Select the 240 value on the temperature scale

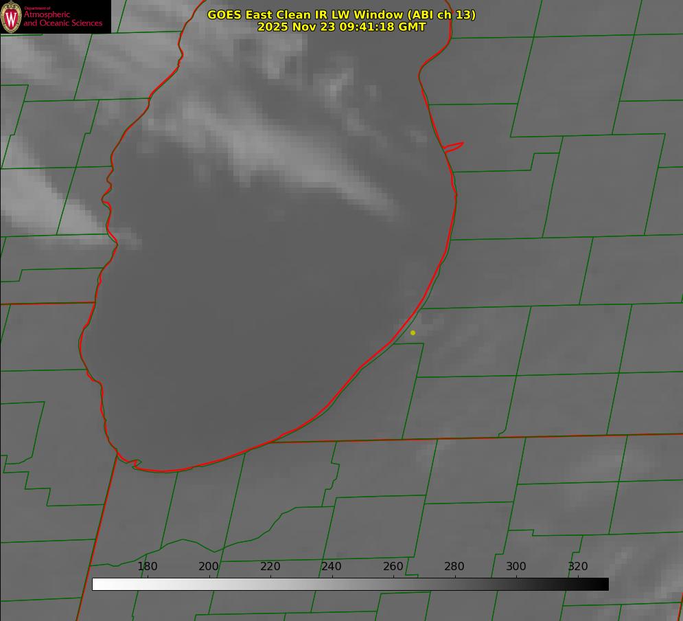click(x=332, y=566)
